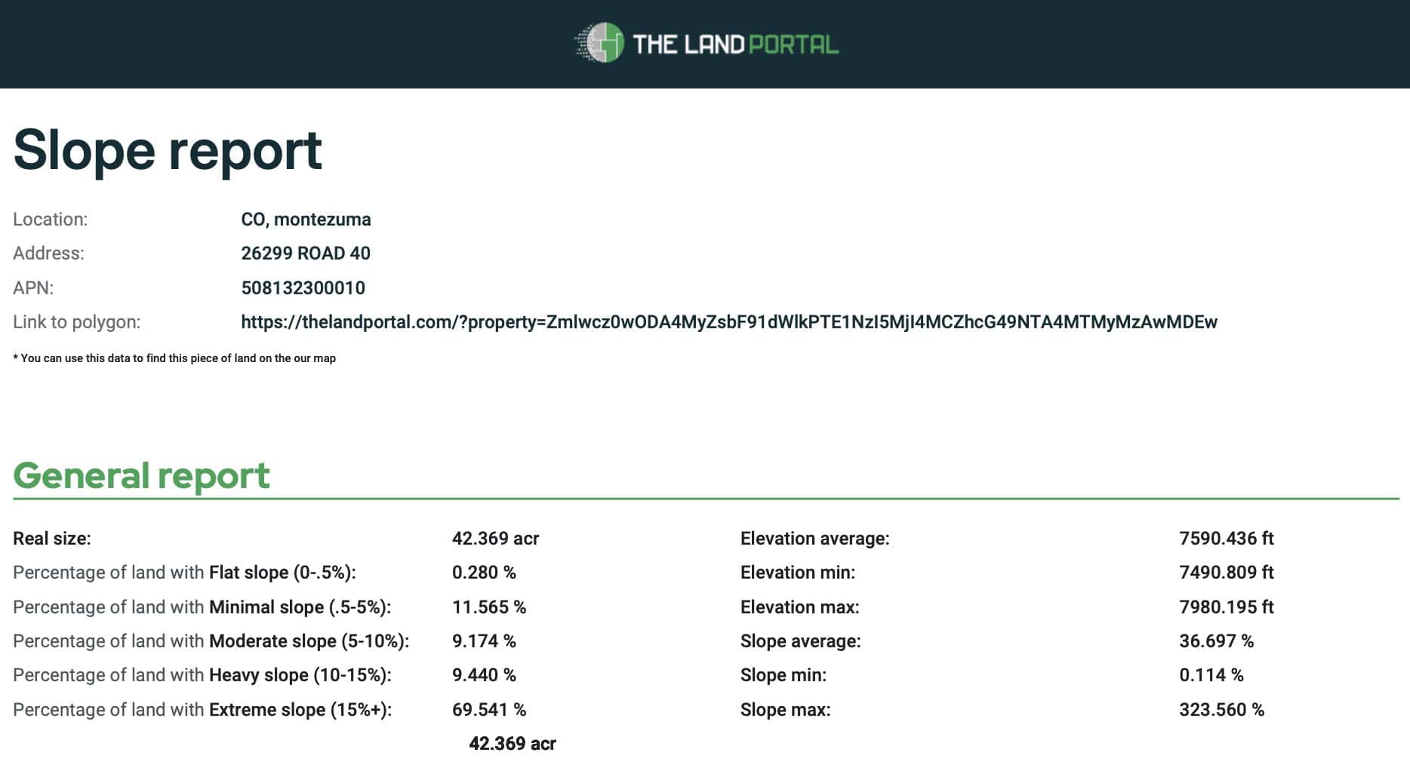Select the Slope max value 323.560 %

(x=1221, y=710)
